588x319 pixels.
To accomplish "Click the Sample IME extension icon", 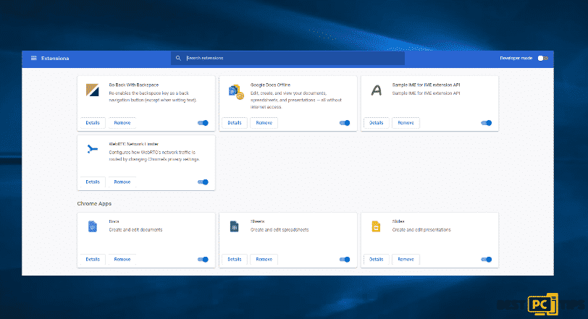I will [x=376, y=90].
